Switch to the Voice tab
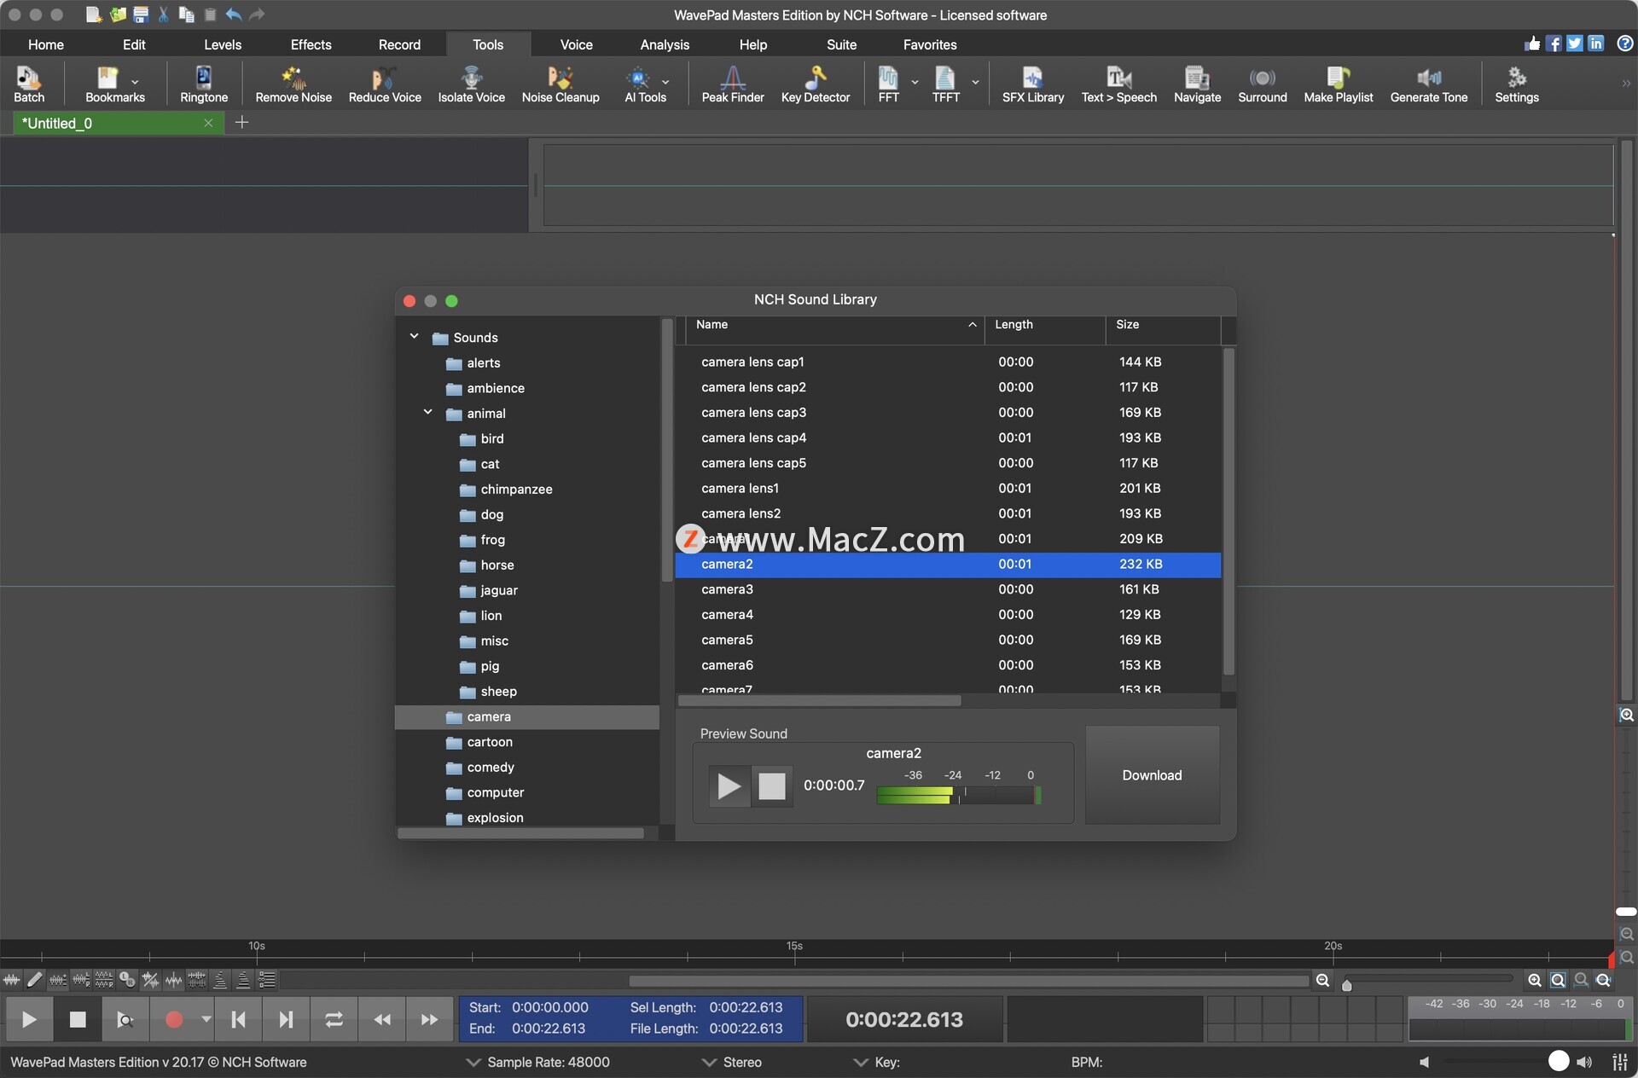Screen dimensions: 1638x1078 [576, 44]
